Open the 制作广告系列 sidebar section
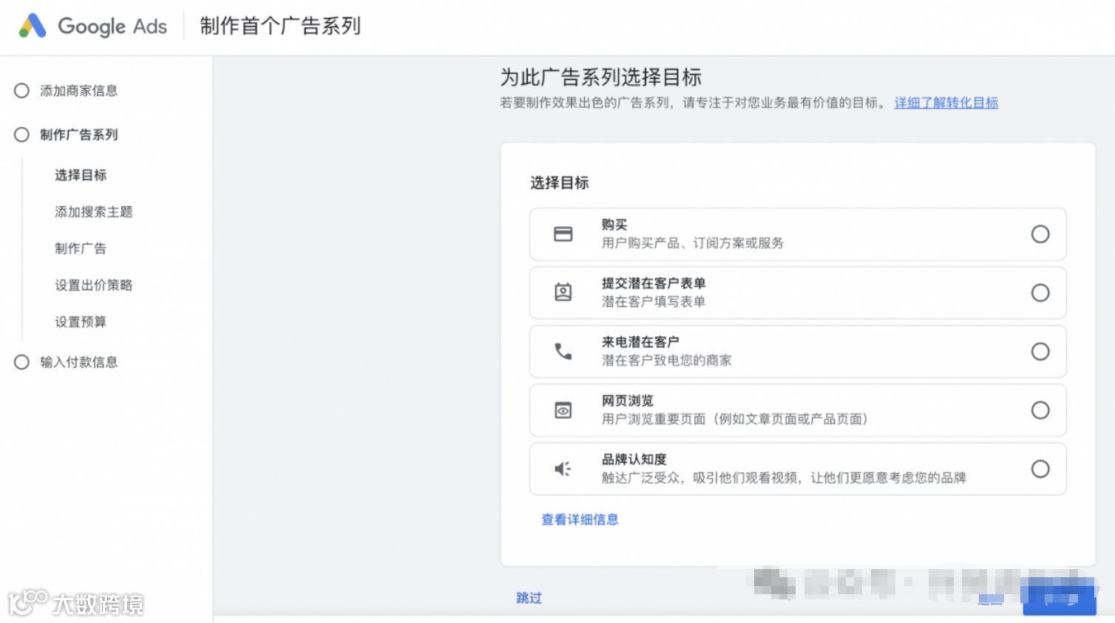Viewport: 1115px width, 623px height. pyautogui.click(x=78, y=135)
